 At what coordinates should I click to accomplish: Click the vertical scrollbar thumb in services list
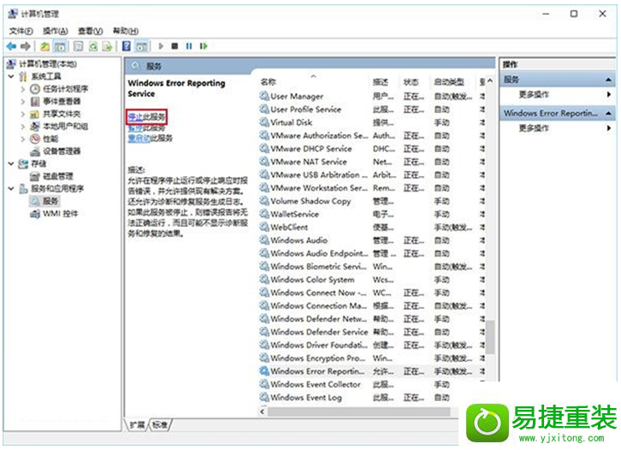tap(490, 337)
